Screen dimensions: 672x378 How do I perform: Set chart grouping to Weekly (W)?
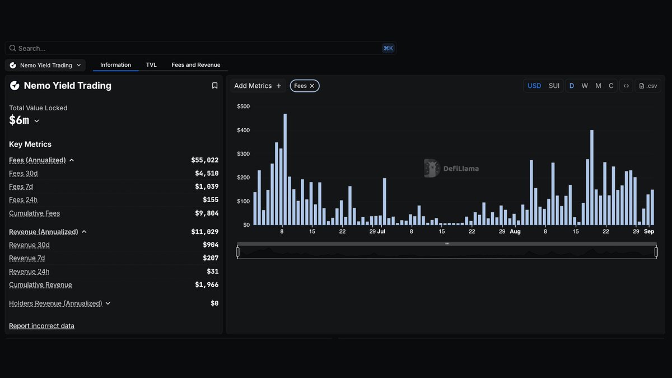(x=585, y=86)
